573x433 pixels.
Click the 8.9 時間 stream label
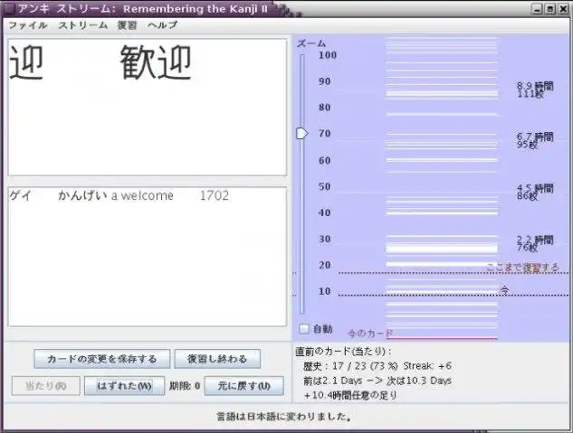[x=535, y=86]
